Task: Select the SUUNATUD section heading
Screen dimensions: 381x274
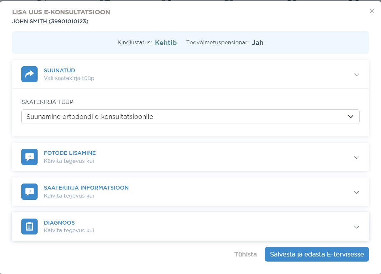Action: click(x=59, y=70)
